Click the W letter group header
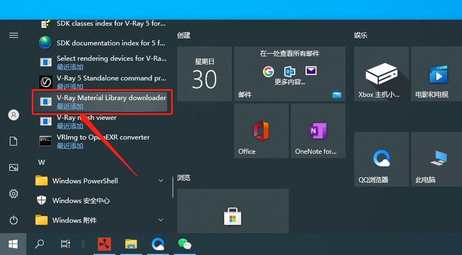The width and height of the screenshot is (462, 255). point(42,163)
